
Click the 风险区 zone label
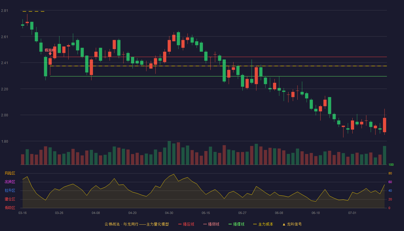tap(10, 173)
